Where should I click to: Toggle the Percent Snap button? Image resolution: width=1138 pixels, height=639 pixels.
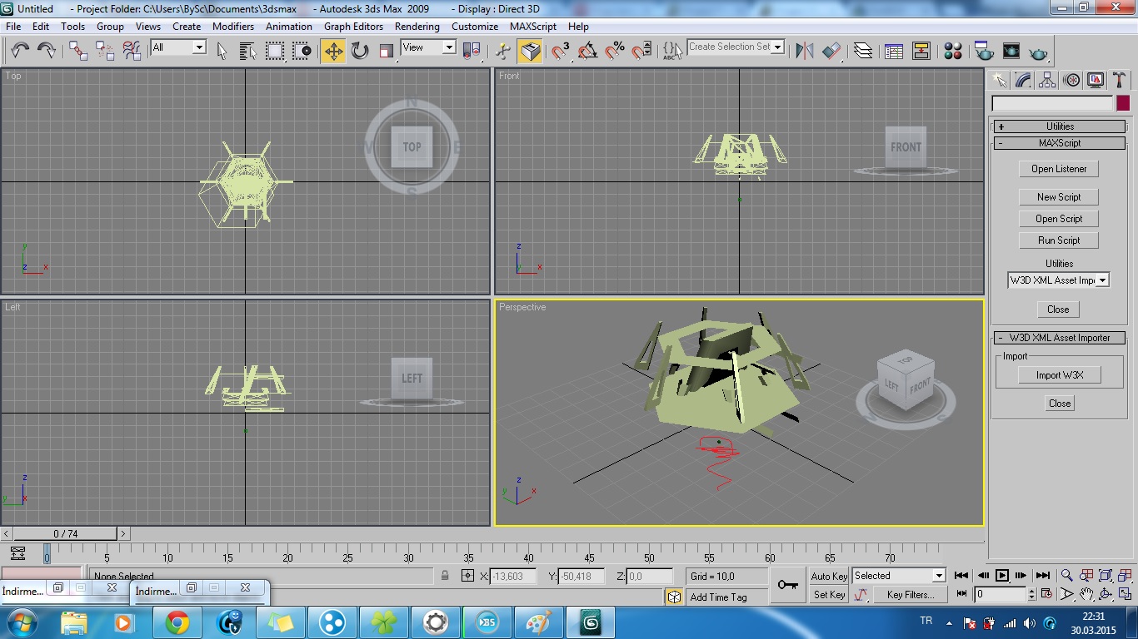614,51
